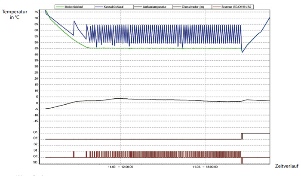The width and height of the screenshot is (301, 176).
Task: Select the '11.03 - 12:00:00' time tick label
Action: pos(121,167)
